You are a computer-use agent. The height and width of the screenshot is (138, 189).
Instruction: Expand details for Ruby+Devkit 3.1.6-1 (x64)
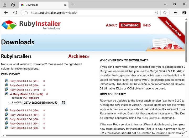coord(44,124)
